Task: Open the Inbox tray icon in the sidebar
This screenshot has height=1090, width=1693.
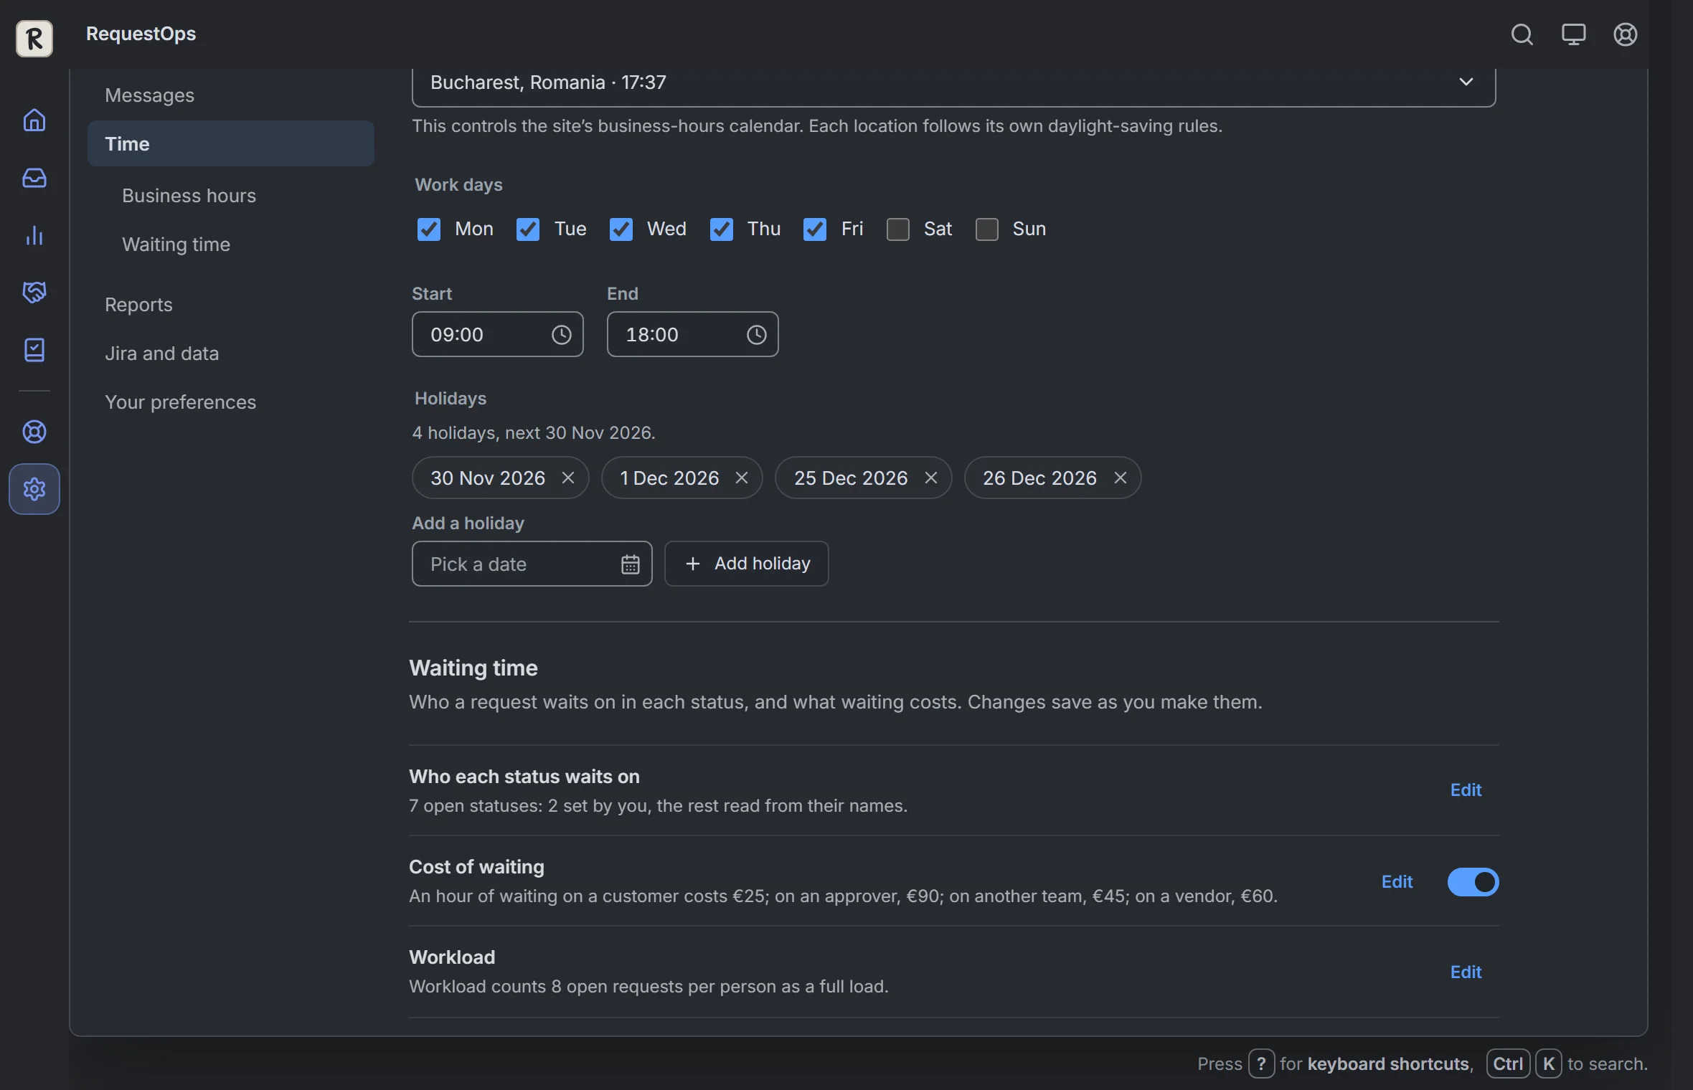Action: 34,177
